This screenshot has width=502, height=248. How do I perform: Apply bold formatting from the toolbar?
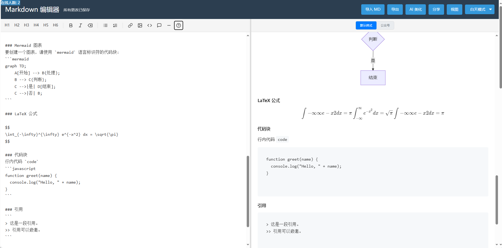coord(71,25)
